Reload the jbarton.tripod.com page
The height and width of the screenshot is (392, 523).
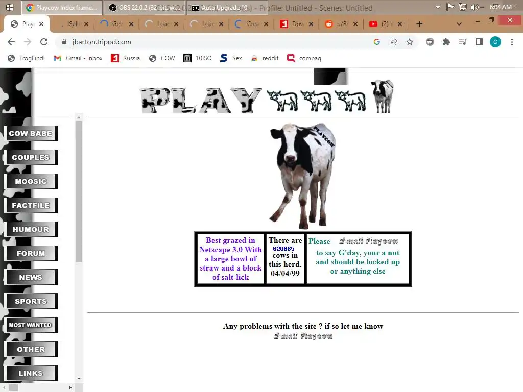[x=44, y=42]
